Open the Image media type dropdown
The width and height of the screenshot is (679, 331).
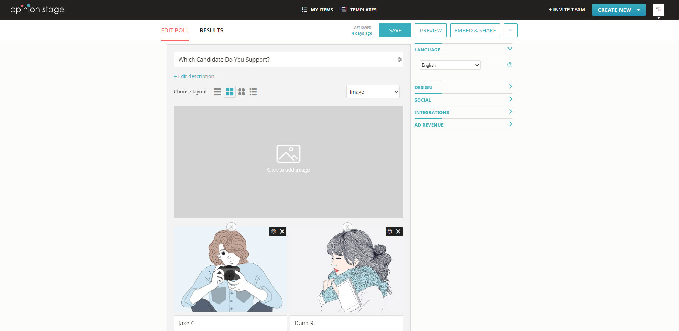coord(373,92)
